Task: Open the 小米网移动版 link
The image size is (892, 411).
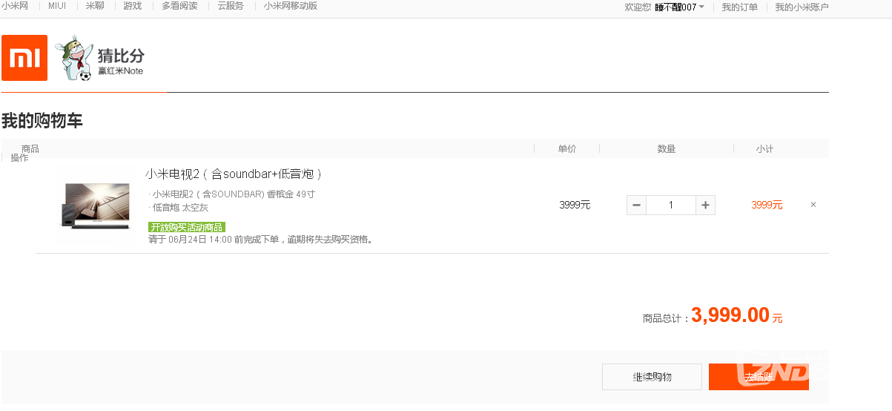Action: [291, 6]
